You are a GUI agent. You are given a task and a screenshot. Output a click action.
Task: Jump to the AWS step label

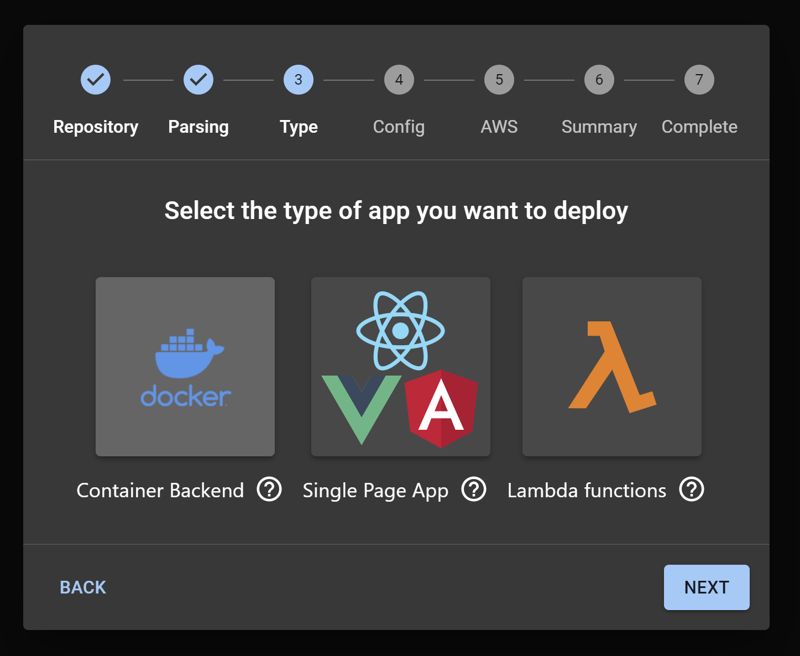pos(499,127)
